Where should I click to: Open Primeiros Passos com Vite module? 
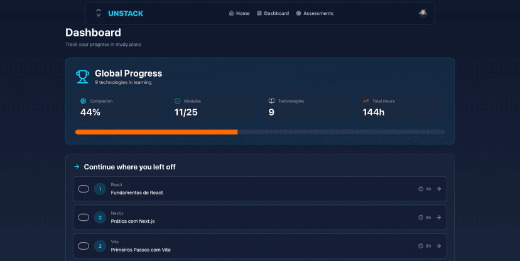pos(259,246)
